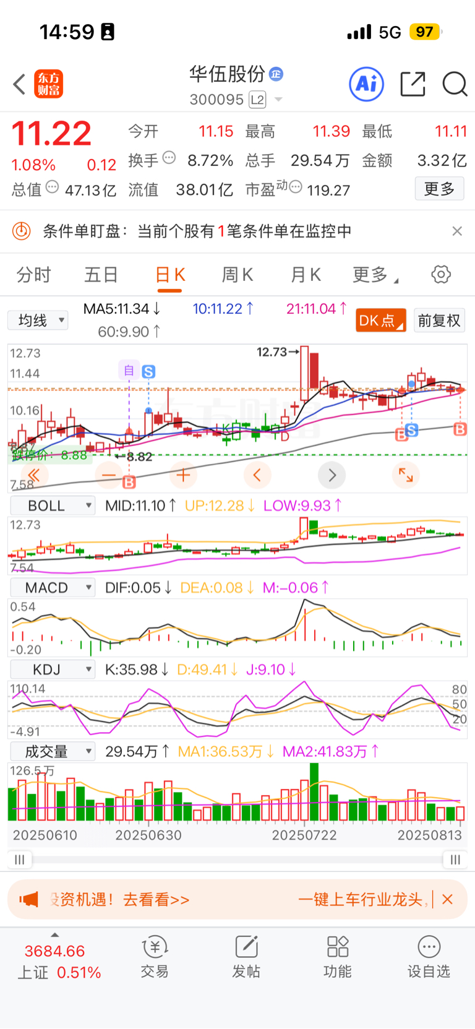Tap the 自 marker on chart

tap(129, 370)
